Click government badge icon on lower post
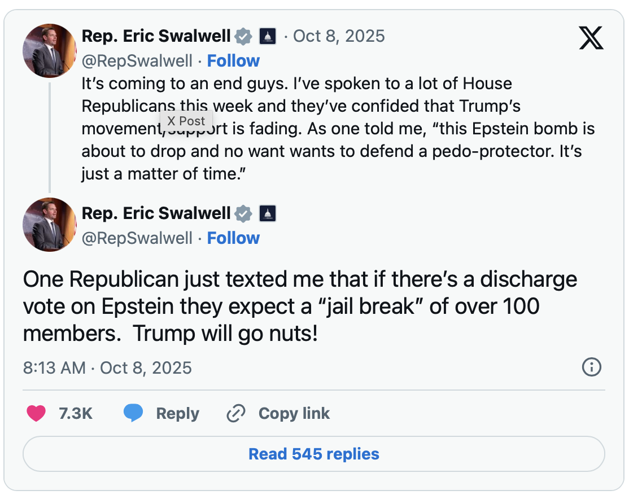The image size is (629, 499). click(268, 213)
